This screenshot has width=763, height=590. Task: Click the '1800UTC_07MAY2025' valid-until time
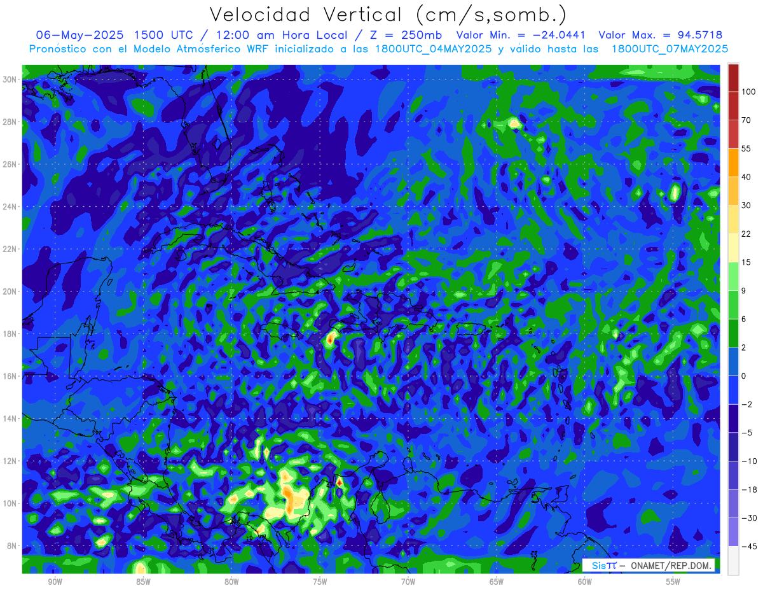tap(670, 49)
